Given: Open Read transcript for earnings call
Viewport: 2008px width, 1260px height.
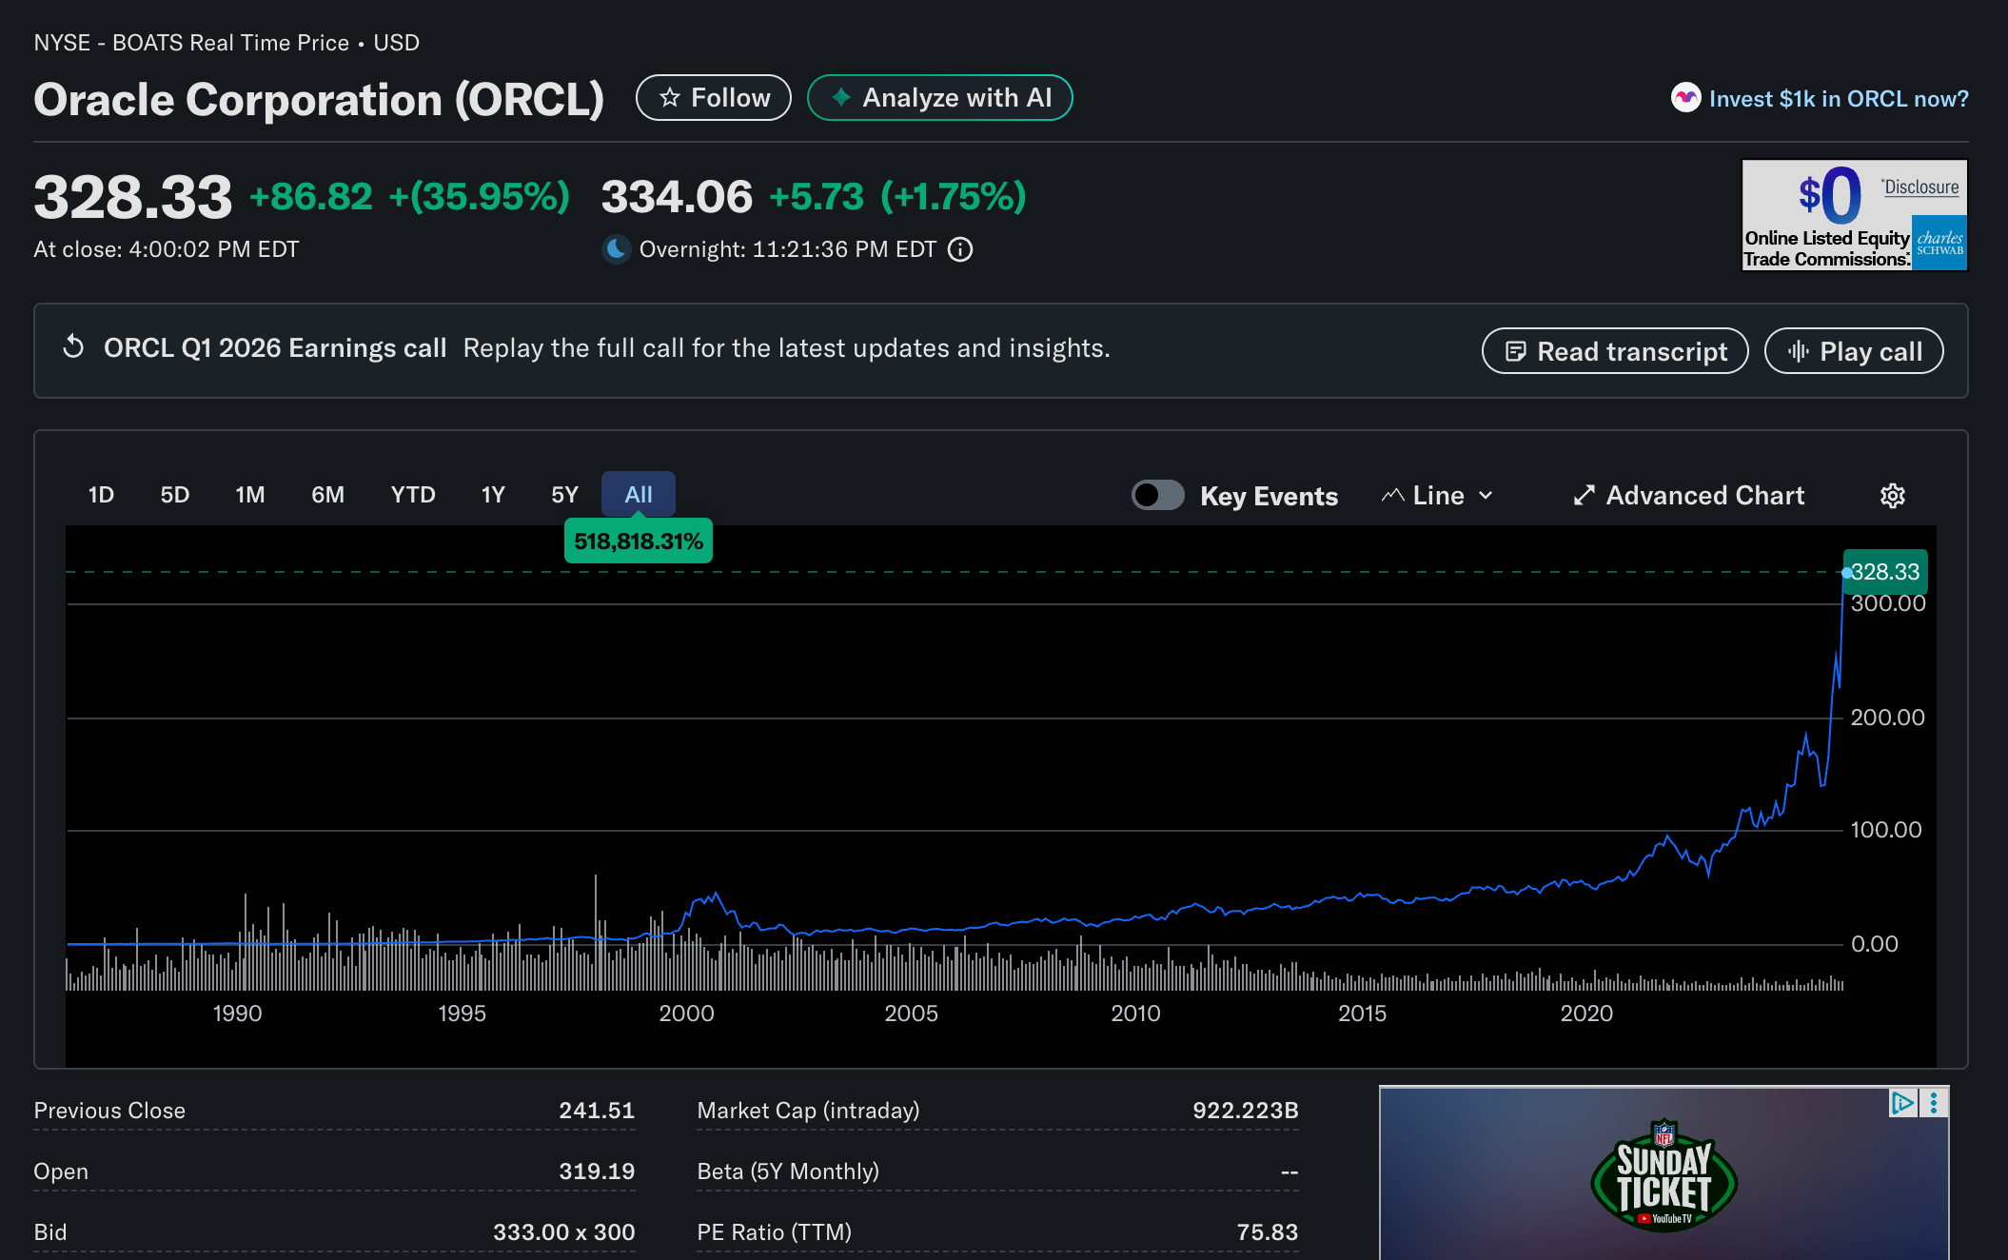Looking at the screenshot, I should pyautogui.click(x=1614, y=351).
